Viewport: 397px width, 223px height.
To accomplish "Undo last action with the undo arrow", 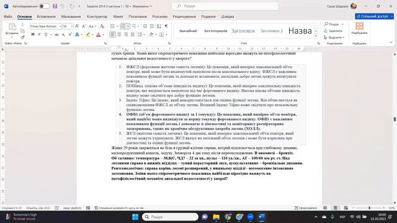I will pyautogui.click(x=62, y=6).
